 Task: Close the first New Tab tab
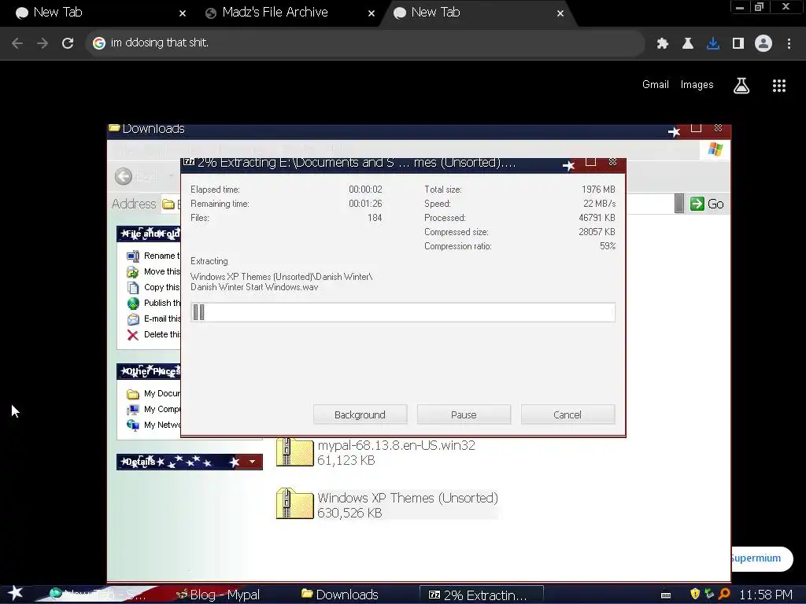(183, 14)
